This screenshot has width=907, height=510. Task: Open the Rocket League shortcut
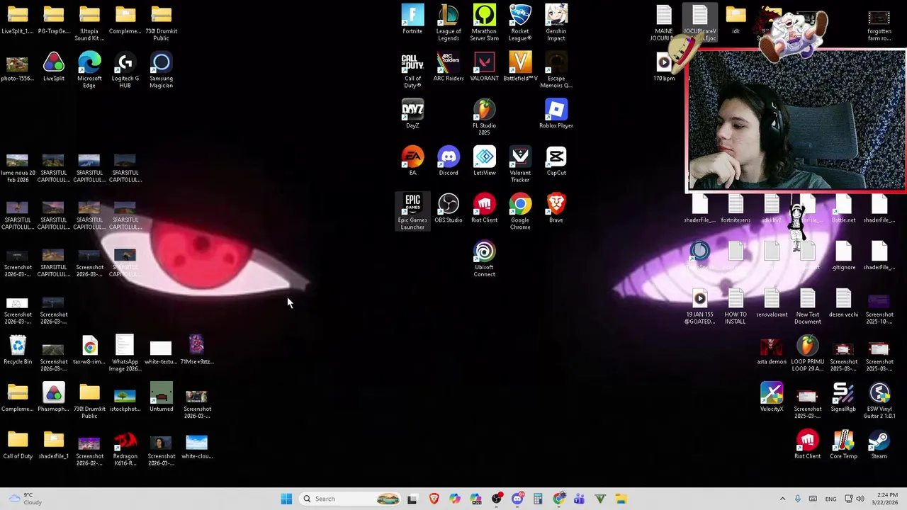pyautogui.click(x=520, y=22)
